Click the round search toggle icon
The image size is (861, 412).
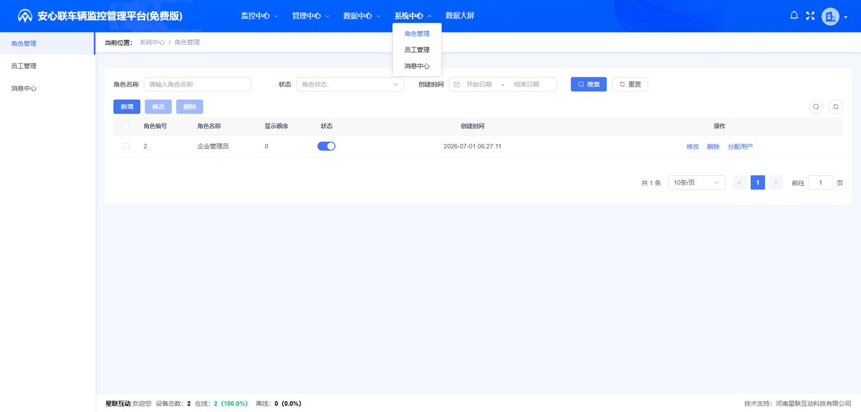pyautogui.click(x=816, y=106)
